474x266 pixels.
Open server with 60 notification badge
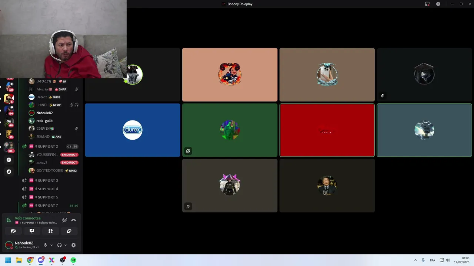9,86
